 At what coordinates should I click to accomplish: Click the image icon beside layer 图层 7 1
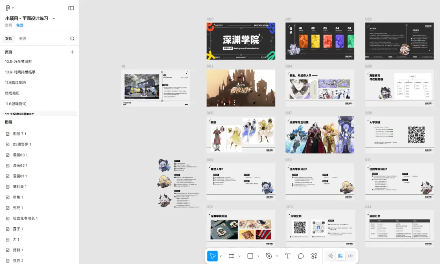pos(8,134)
